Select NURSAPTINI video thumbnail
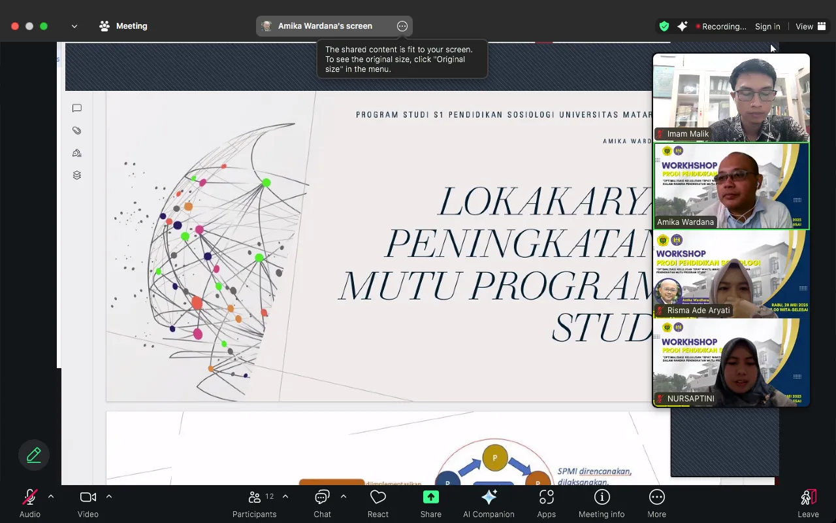Screen dimensions: 836x523 (731, 362)
